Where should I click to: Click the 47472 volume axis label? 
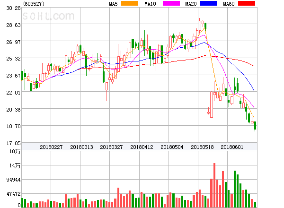click(13, 194)
